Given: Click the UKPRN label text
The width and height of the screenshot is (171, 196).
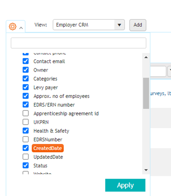Looking at the screenshot, I should pyautogui.click(x=41, y=122).
